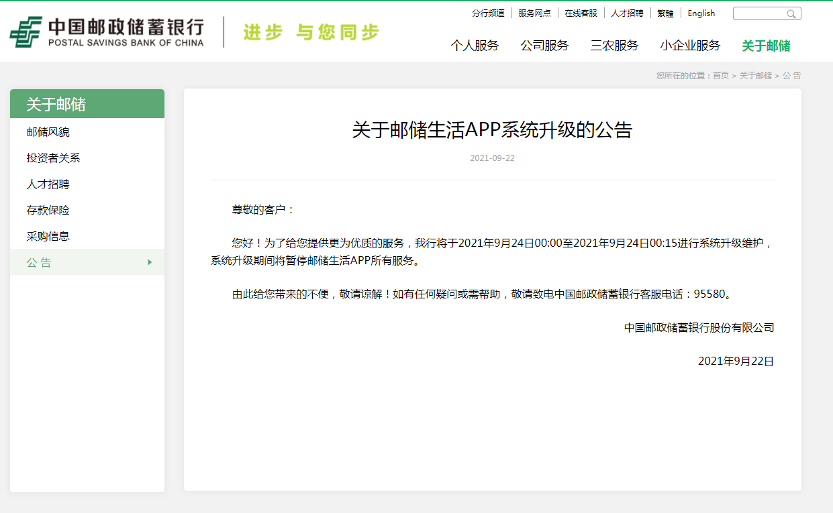This screenshot has width=833, height=513.
Task: Visit the 人才招聘 top link
Action: 627,13
